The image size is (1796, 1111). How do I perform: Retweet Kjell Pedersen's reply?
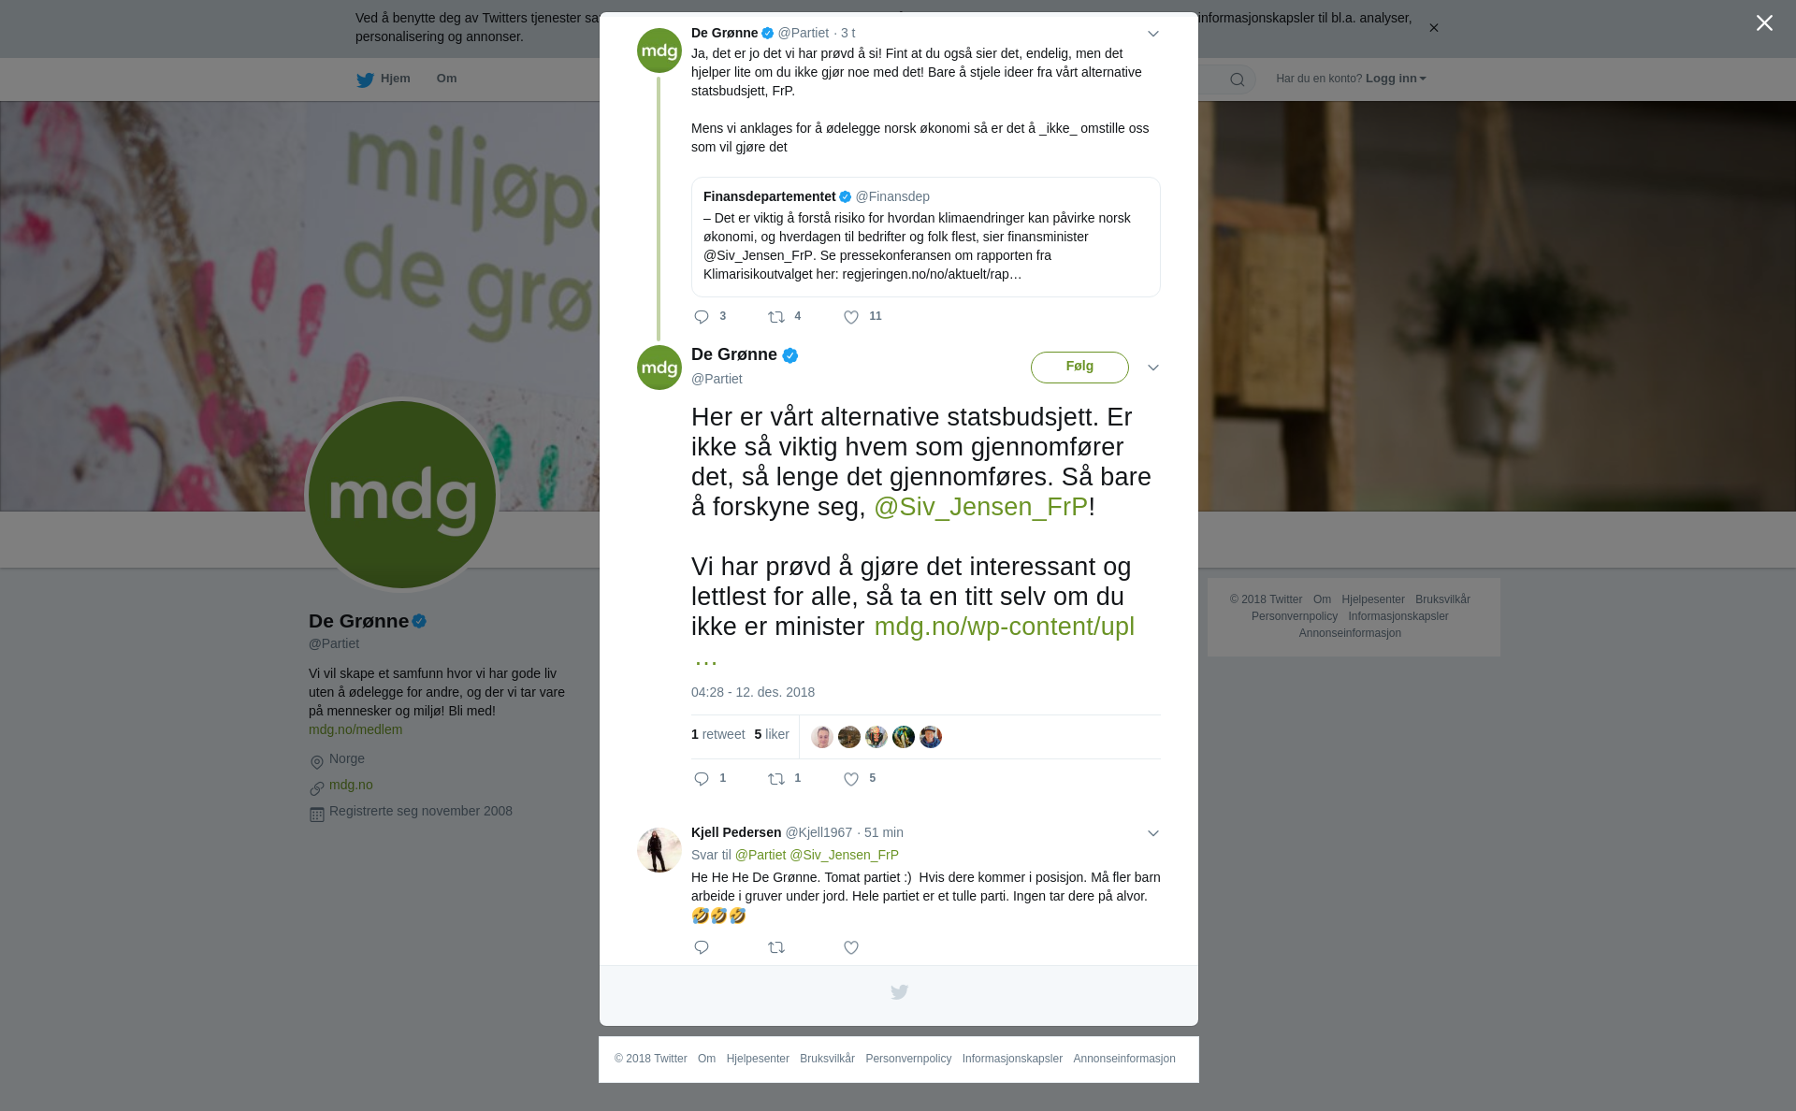[x=776, y=948]
